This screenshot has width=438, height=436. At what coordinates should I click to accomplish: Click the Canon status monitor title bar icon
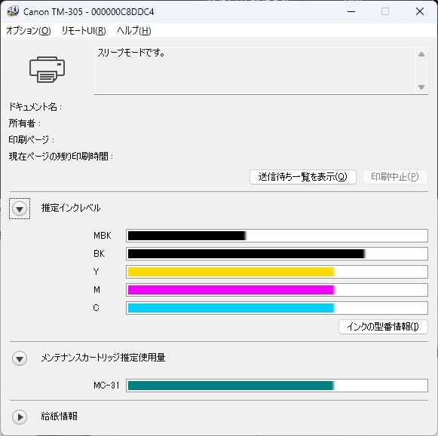[x=13, y=11]
